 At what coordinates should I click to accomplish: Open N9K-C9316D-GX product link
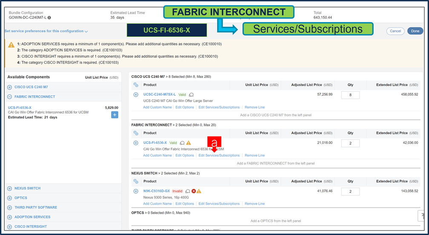click(x=157, y=191)
